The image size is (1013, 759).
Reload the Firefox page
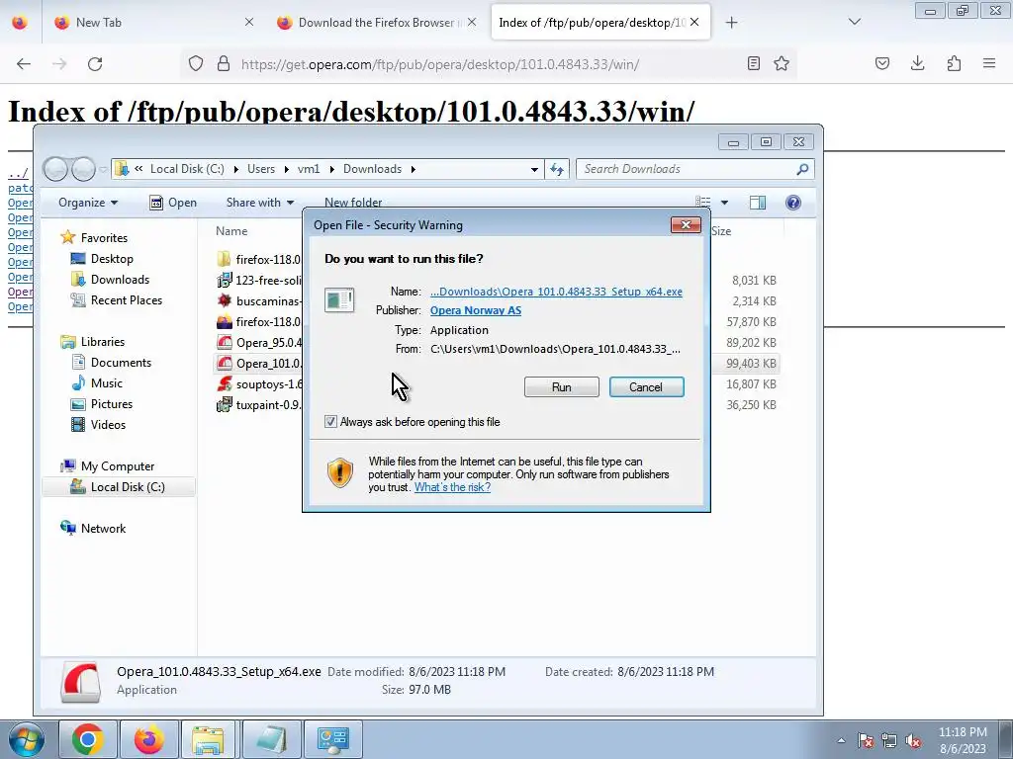pos(95,64)
